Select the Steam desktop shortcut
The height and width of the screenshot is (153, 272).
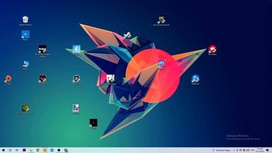pyautogui.click(x=127, y=36)
